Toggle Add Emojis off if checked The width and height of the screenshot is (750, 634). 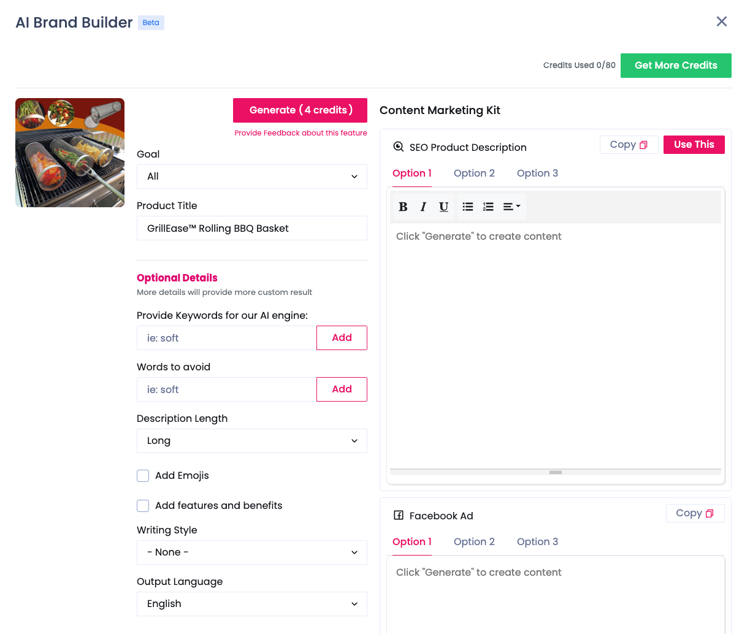click(143, 475)
